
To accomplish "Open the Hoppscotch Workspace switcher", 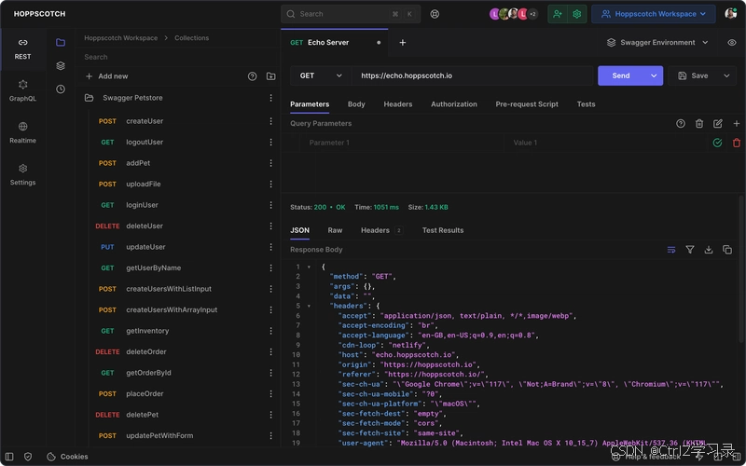I will click(654, 14).
